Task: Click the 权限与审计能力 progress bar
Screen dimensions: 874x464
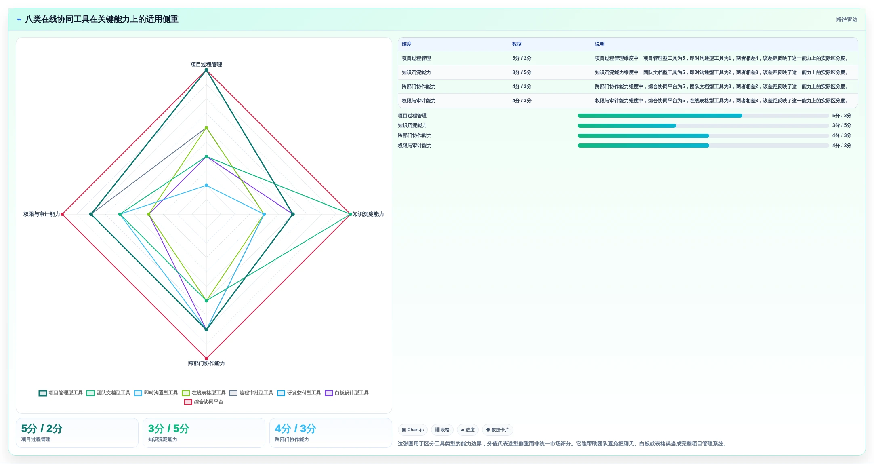Action: (703, 146)
